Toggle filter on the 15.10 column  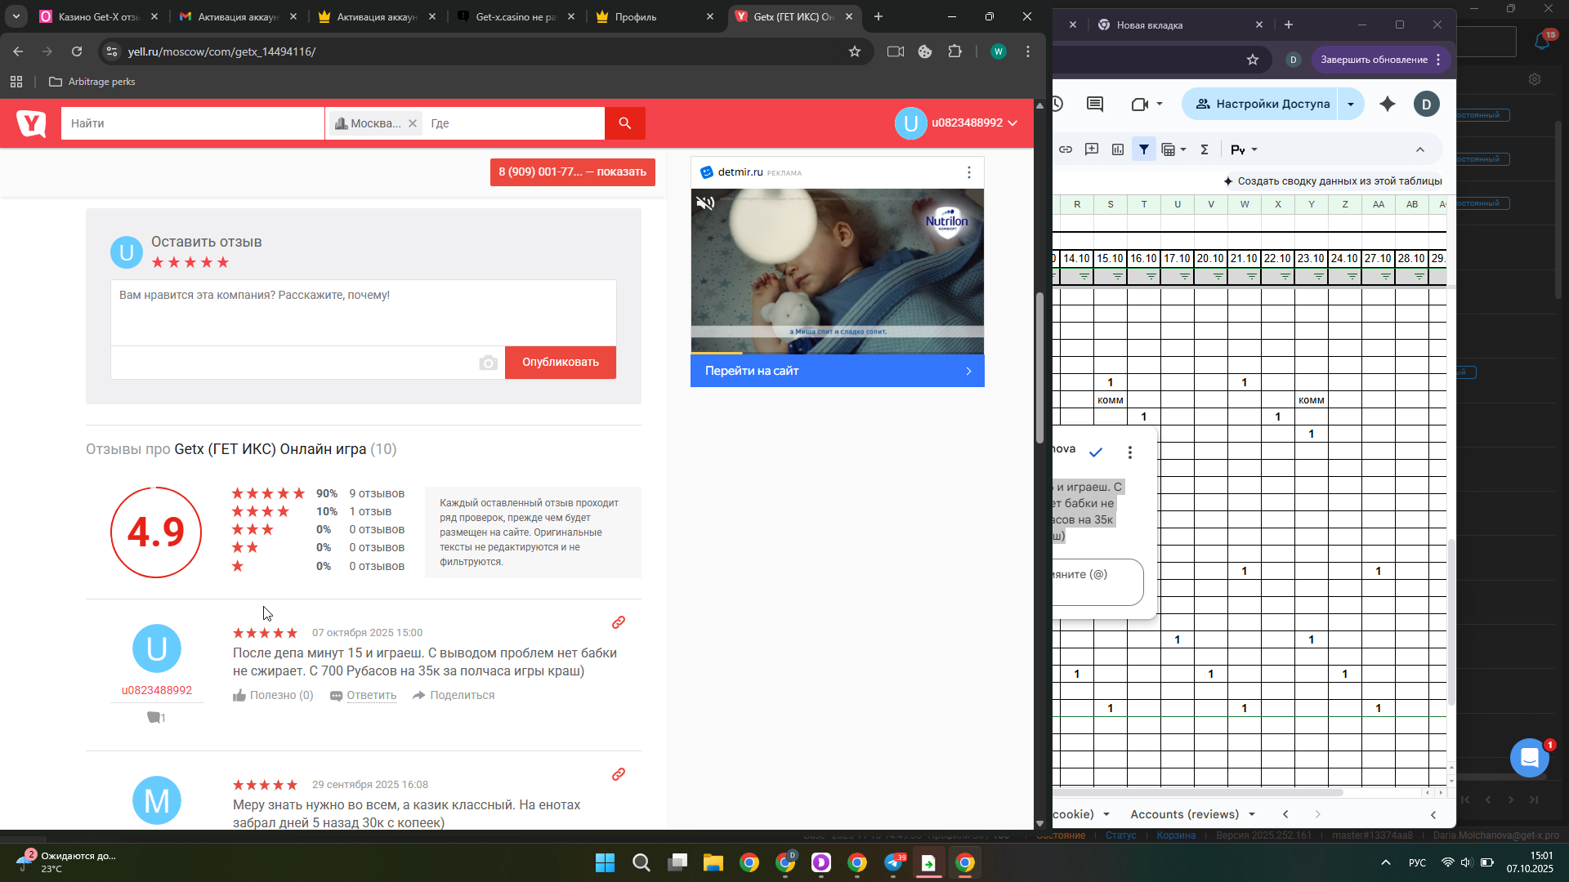[1118, 277]
